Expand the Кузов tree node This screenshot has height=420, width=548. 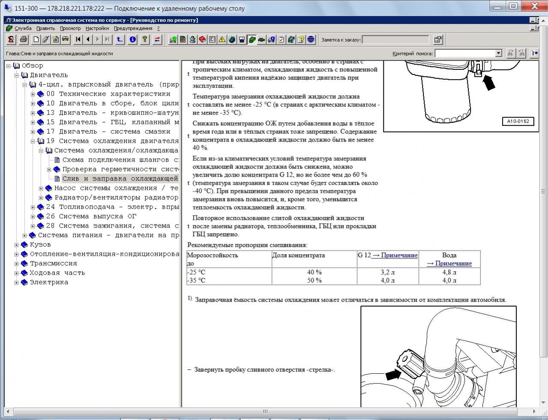click(17, 245)
